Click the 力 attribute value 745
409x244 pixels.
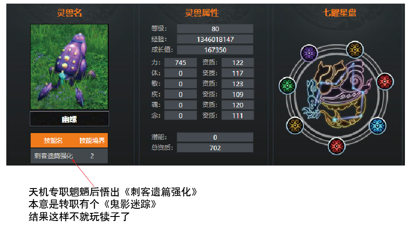[180, 63]
